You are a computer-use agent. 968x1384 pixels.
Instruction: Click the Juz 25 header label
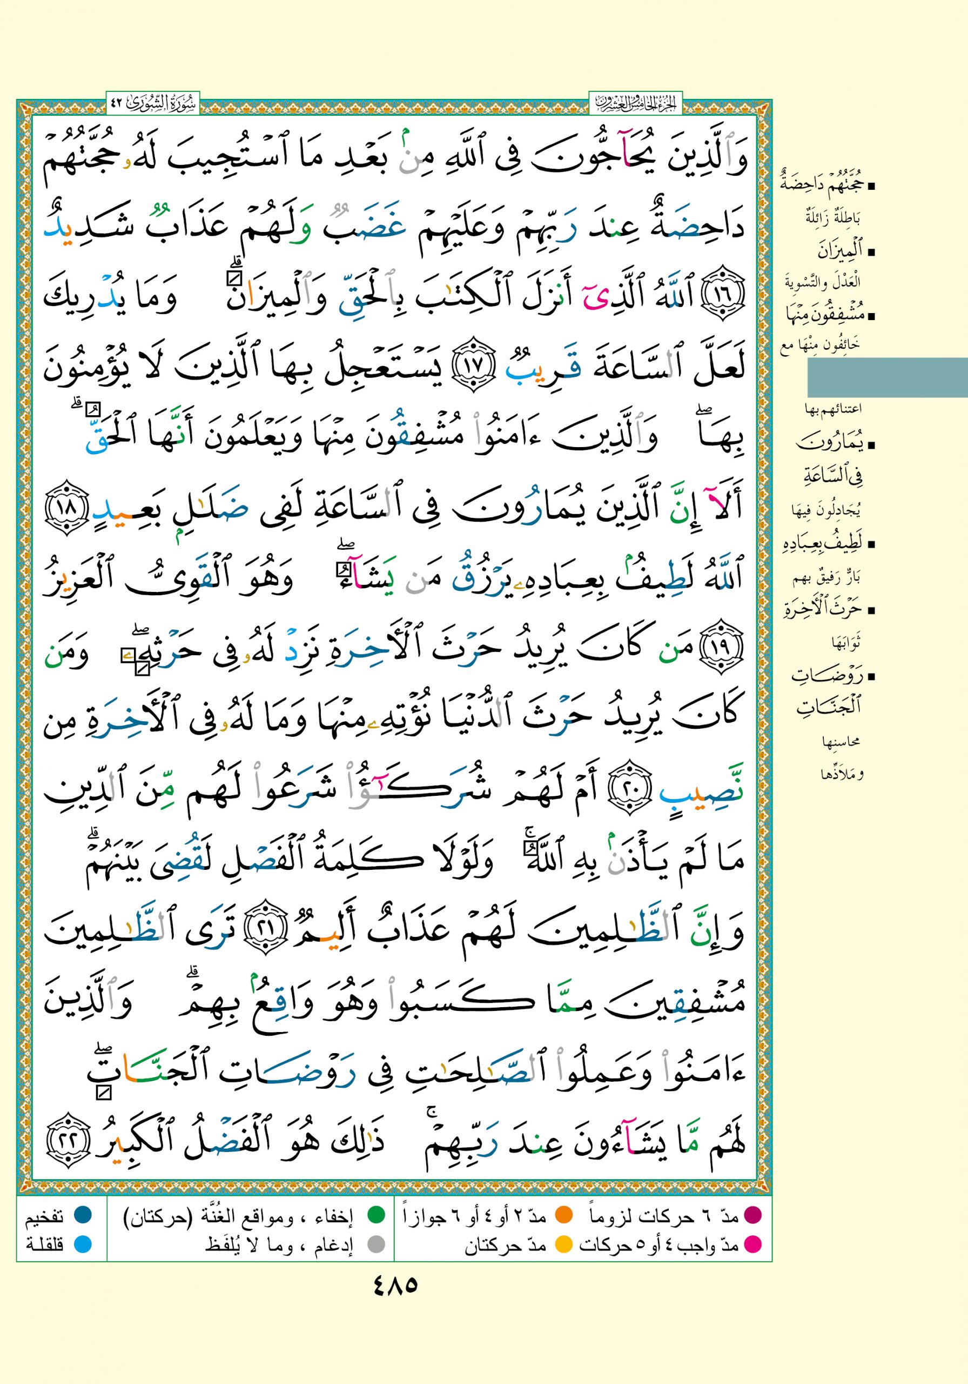635,103
